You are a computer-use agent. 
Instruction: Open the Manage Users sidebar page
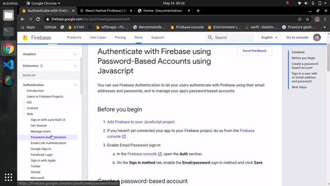coord(41,131)
